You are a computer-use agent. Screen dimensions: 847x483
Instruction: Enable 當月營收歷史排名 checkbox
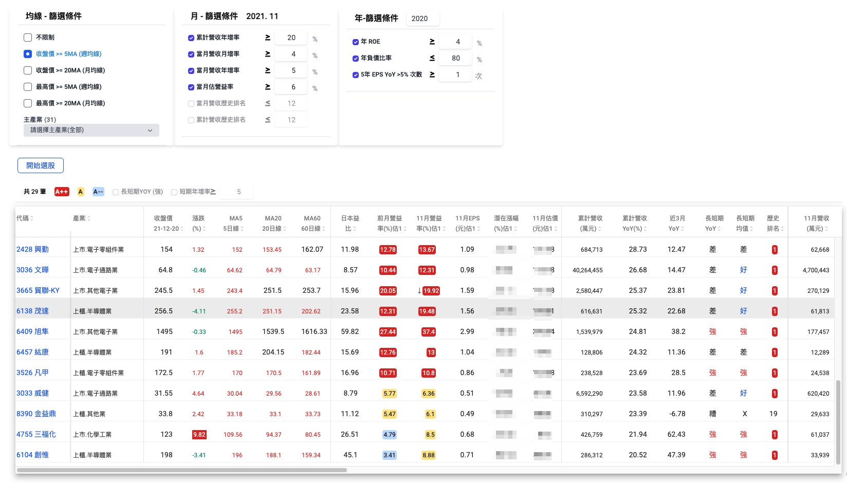(191, 104)
